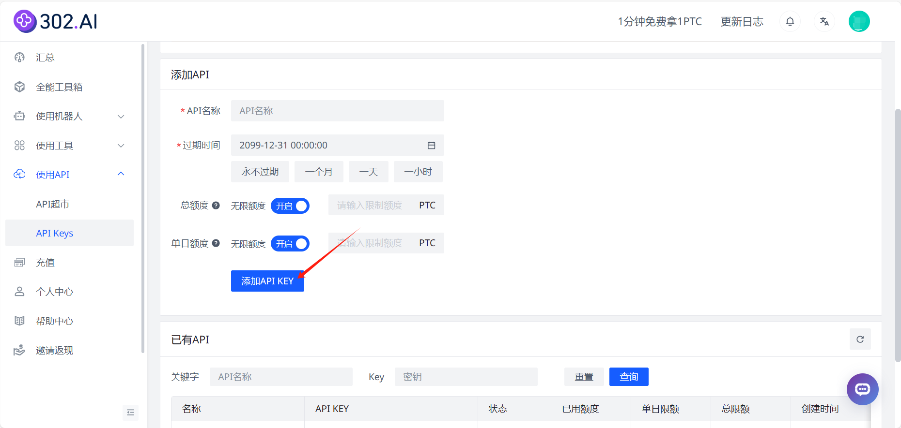
Task: Click the 总限额 column header
Action: [x=751, y=409]
